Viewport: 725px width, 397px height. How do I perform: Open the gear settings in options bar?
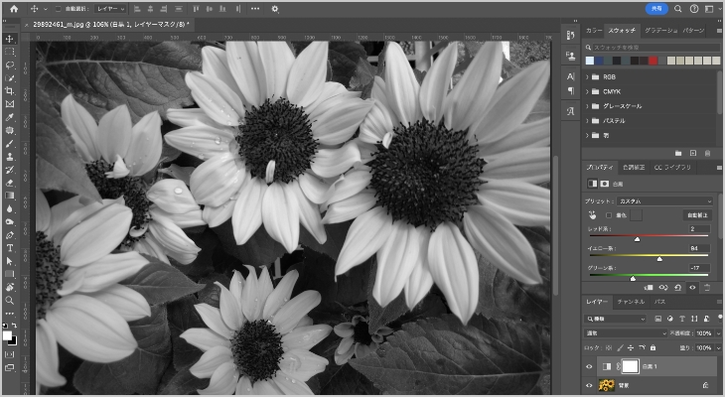tap(275, 9)
